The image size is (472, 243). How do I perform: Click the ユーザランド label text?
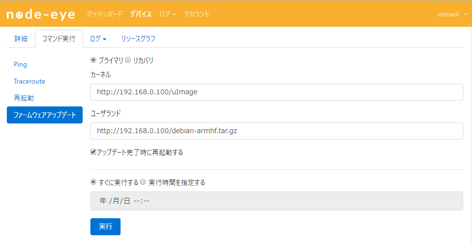click(x=105, y=114)
